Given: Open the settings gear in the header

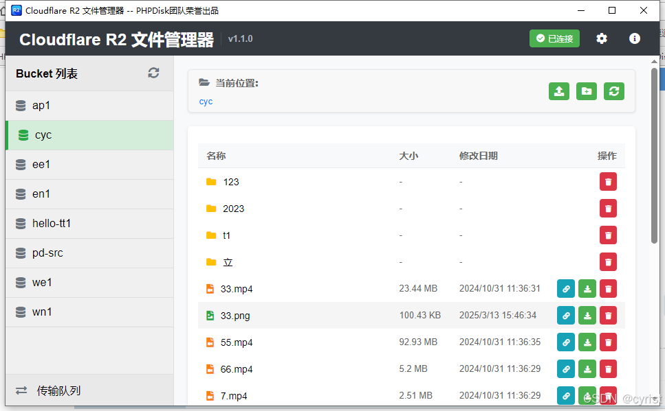Looking at the screenshot, I should tap(601, 38).
